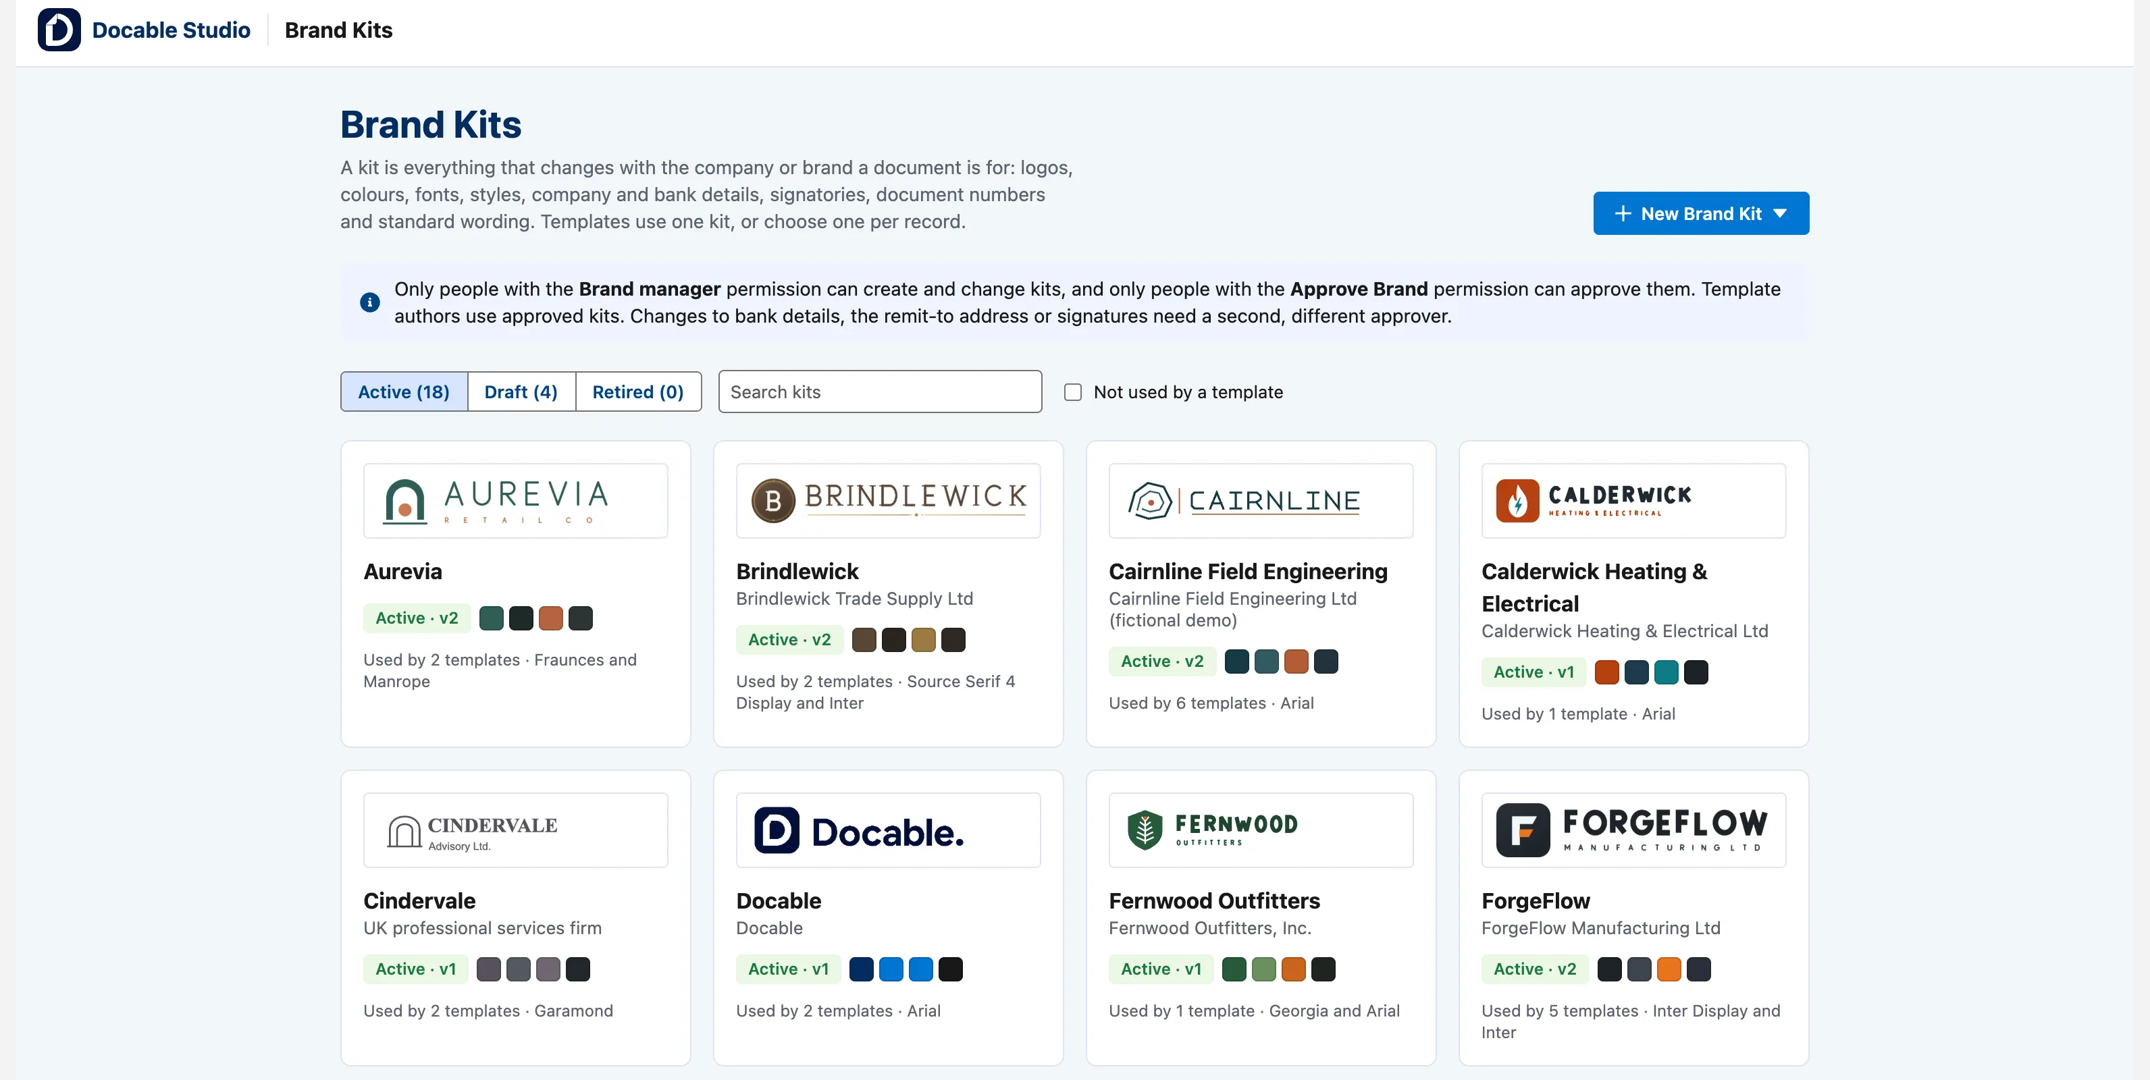This screenshot has width=2150, height=1080.
Task: Click the Brindlewick B emblem logo
Action: 773,500
